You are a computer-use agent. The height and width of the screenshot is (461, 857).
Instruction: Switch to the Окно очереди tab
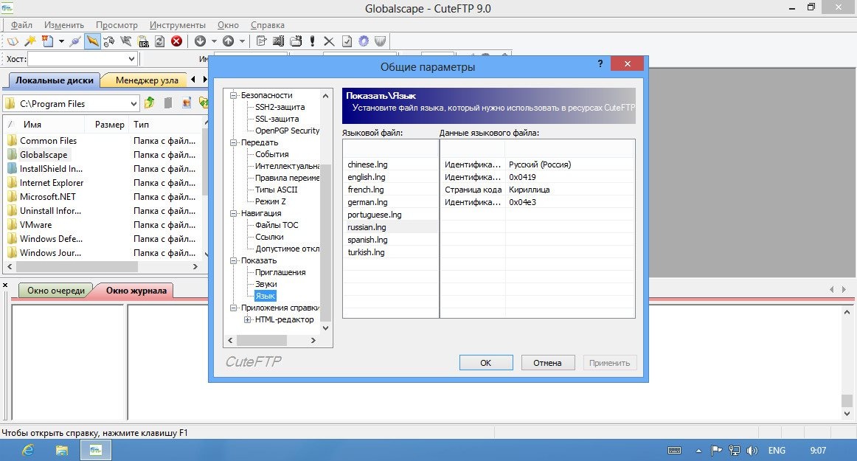tap(56, 291)
